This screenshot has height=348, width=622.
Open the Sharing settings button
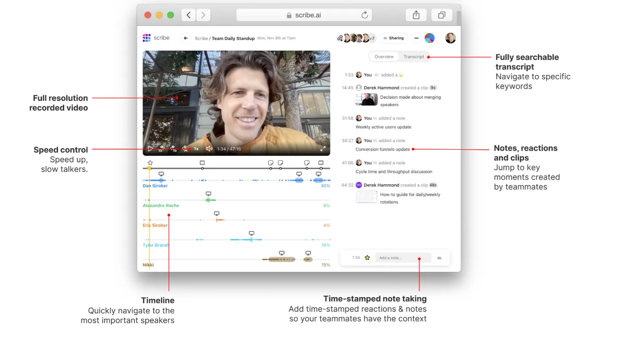[394, 38]
